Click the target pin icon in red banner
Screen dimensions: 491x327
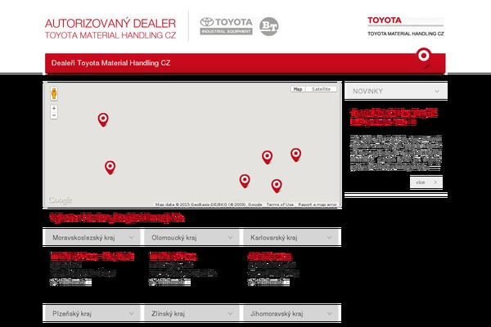pyautogui.click(x=424, y=57)
